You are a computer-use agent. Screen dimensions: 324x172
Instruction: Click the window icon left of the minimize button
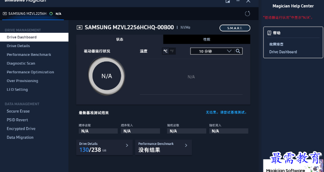pos(228,1)
